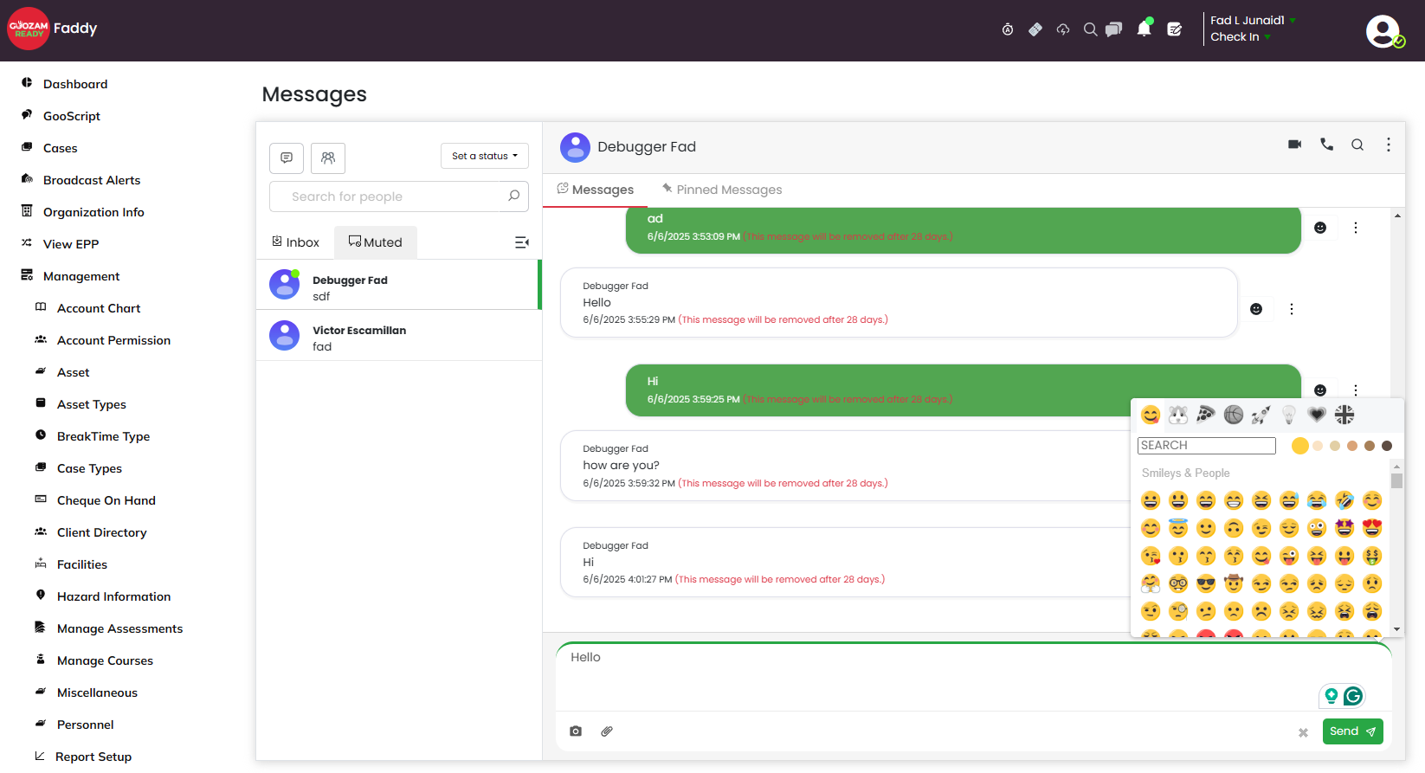Start a video call with Debugger Fad
Screen dimensions: 1425x773
1294,145
